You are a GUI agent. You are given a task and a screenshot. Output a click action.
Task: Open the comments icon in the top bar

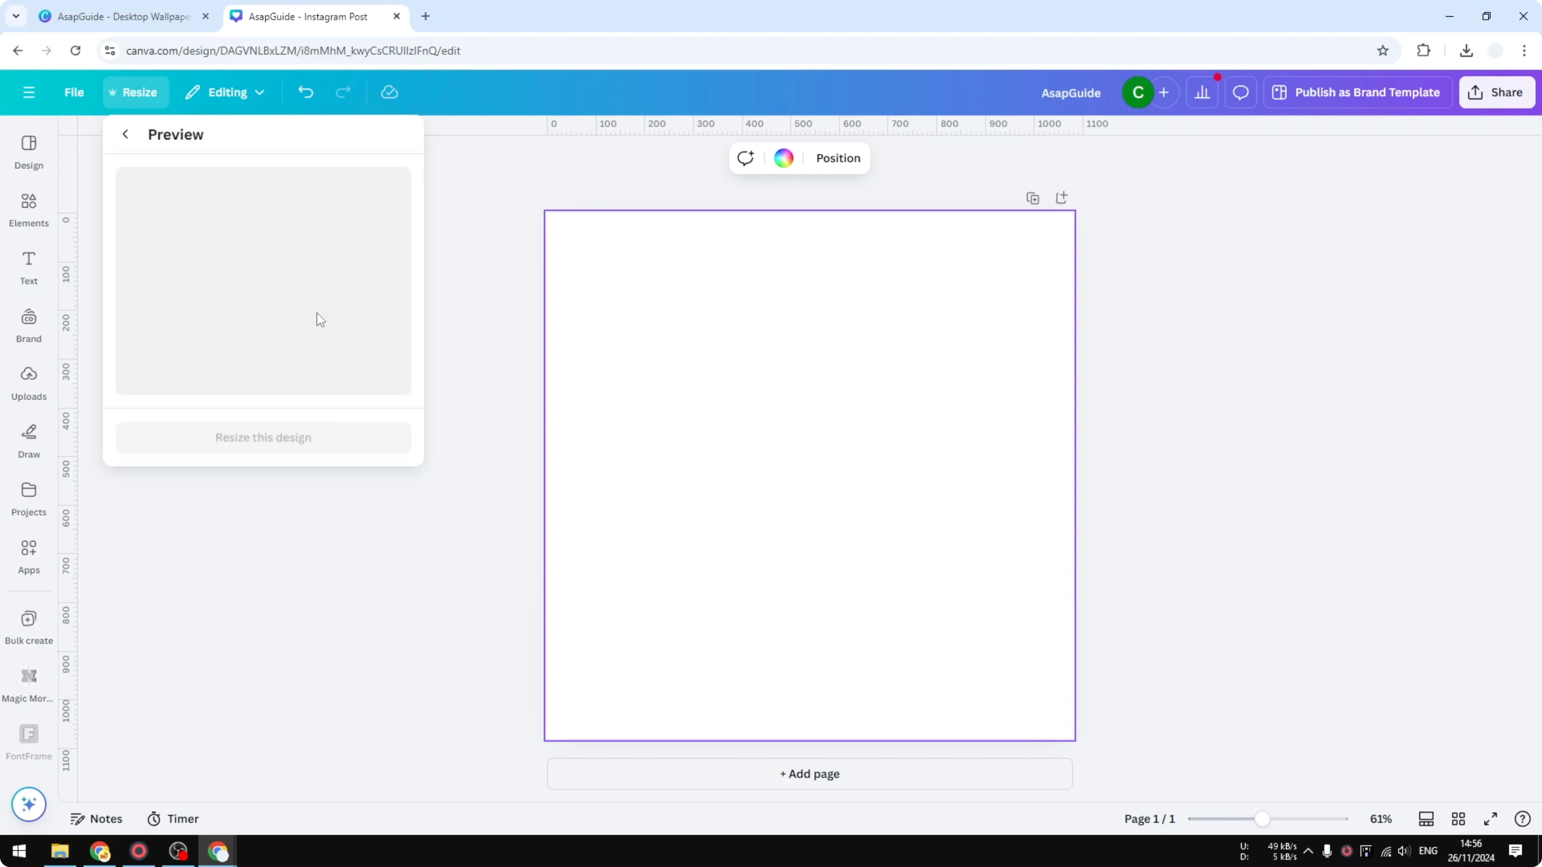1240,92
